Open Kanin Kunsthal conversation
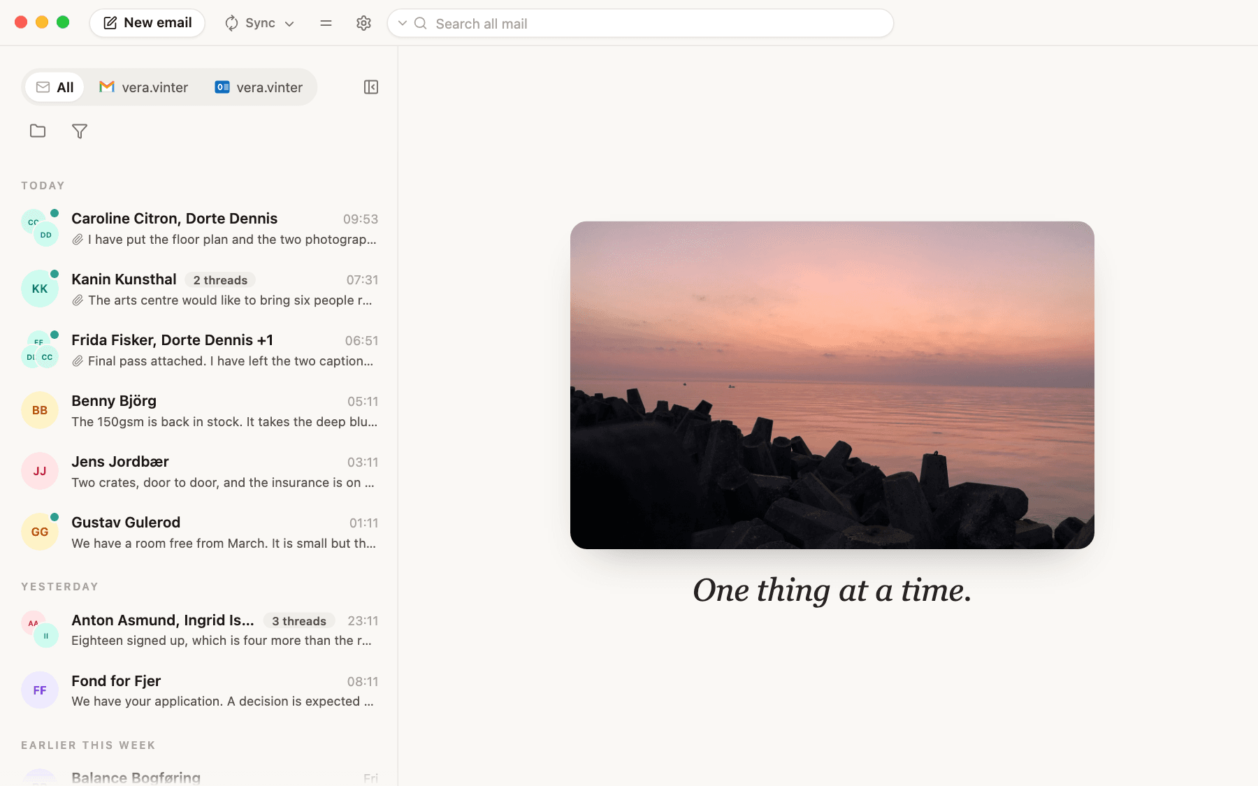This screenshot has height=786, width=1258. coord(199,289)
